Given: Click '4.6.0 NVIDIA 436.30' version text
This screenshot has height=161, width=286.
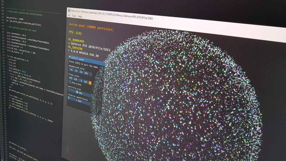Looking at the screenshot, I should [85, 53].
